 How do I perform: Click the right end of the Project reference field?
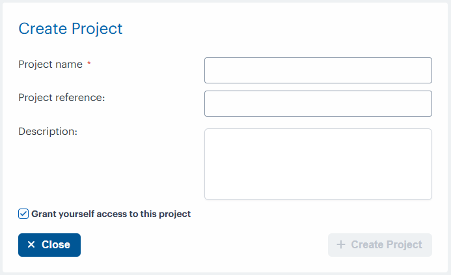[426, 104]
